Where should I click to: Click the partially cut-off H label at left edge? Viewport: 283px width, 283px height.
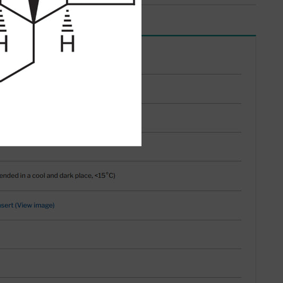4,44
